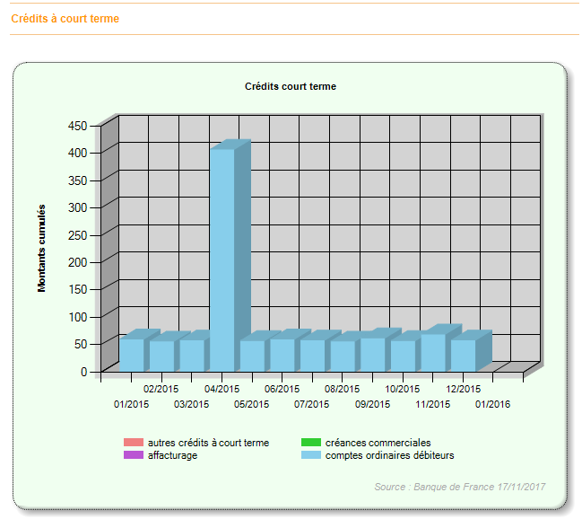
Task: Click the y-axis value 150
Action: point(77,289)
